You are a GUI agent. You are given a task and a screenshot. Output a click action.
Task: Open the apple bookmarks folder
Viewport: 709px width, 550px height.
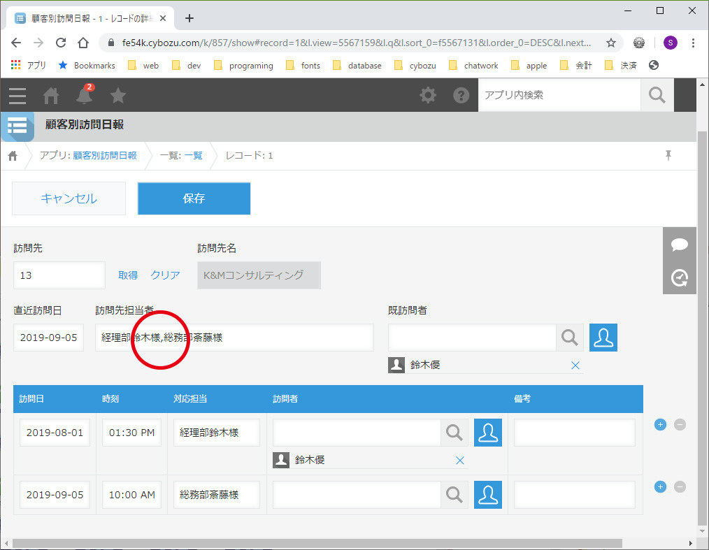pos(529,66)
